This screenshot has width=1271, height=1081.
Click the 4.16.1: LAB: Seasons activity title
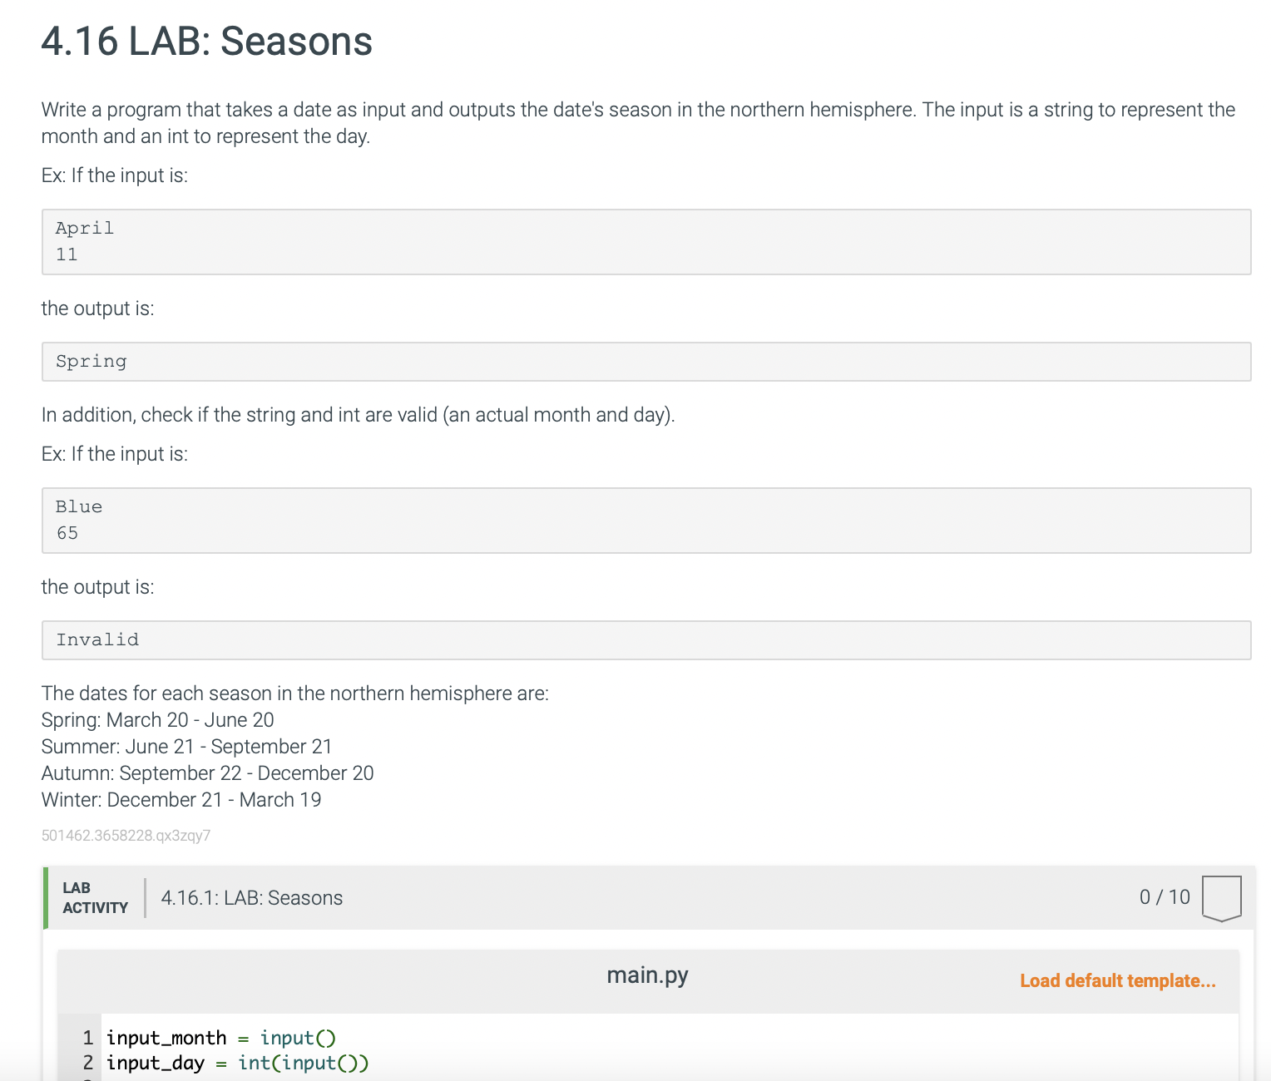(251, 898)
